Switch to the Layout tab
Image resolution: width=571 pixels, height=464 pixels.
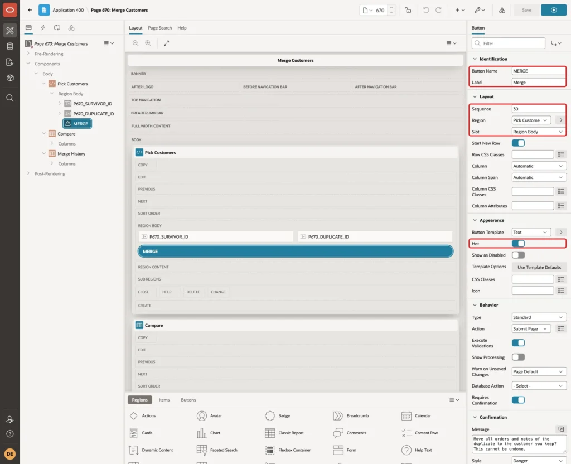coord(136,28)
